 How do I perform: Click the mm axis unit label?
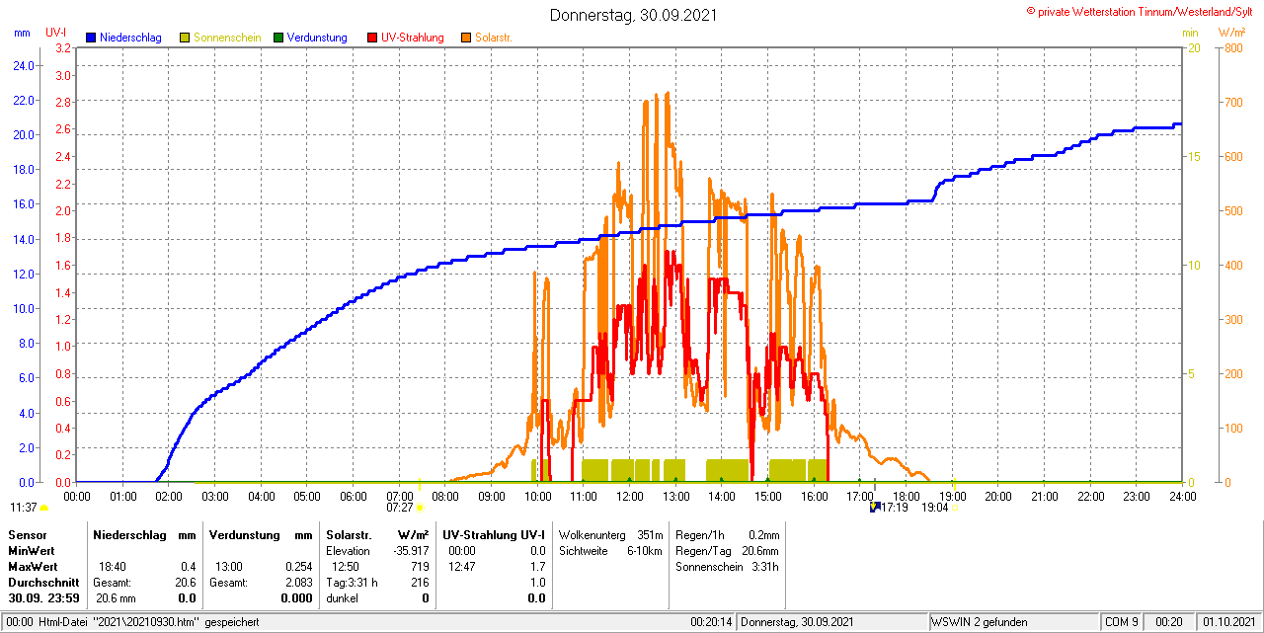point(22,33)
